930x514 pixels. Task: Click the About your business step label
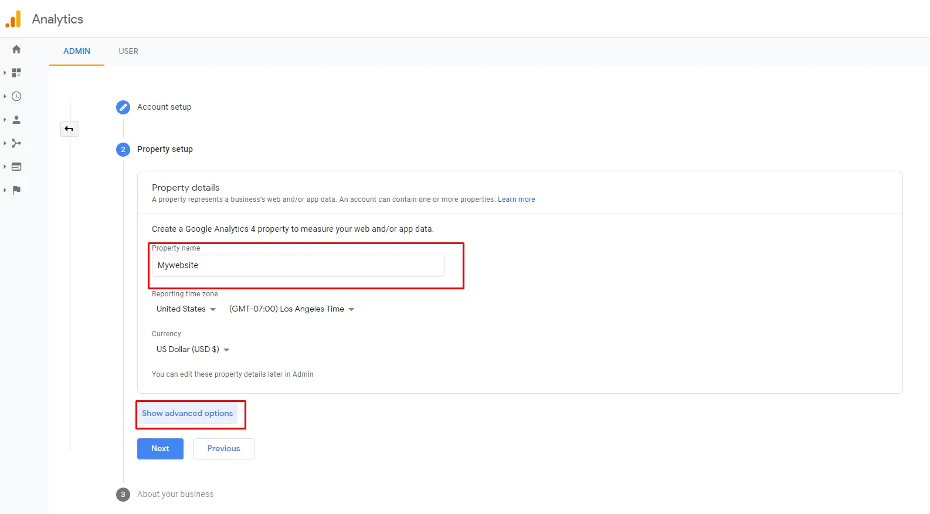click(175, 494)
